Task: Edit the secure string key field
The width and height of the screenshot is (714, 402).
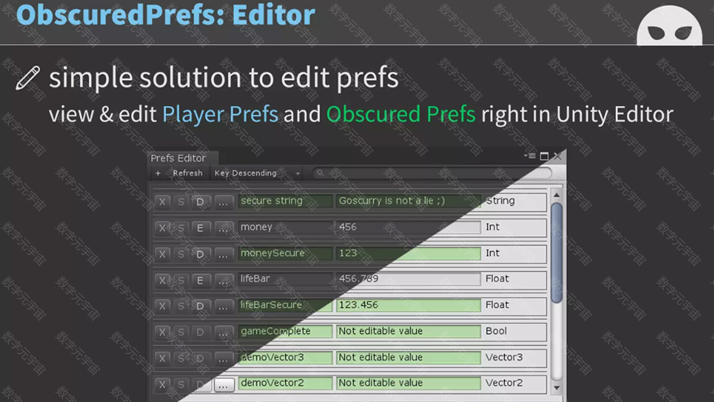Action: (x=285, y=201)
